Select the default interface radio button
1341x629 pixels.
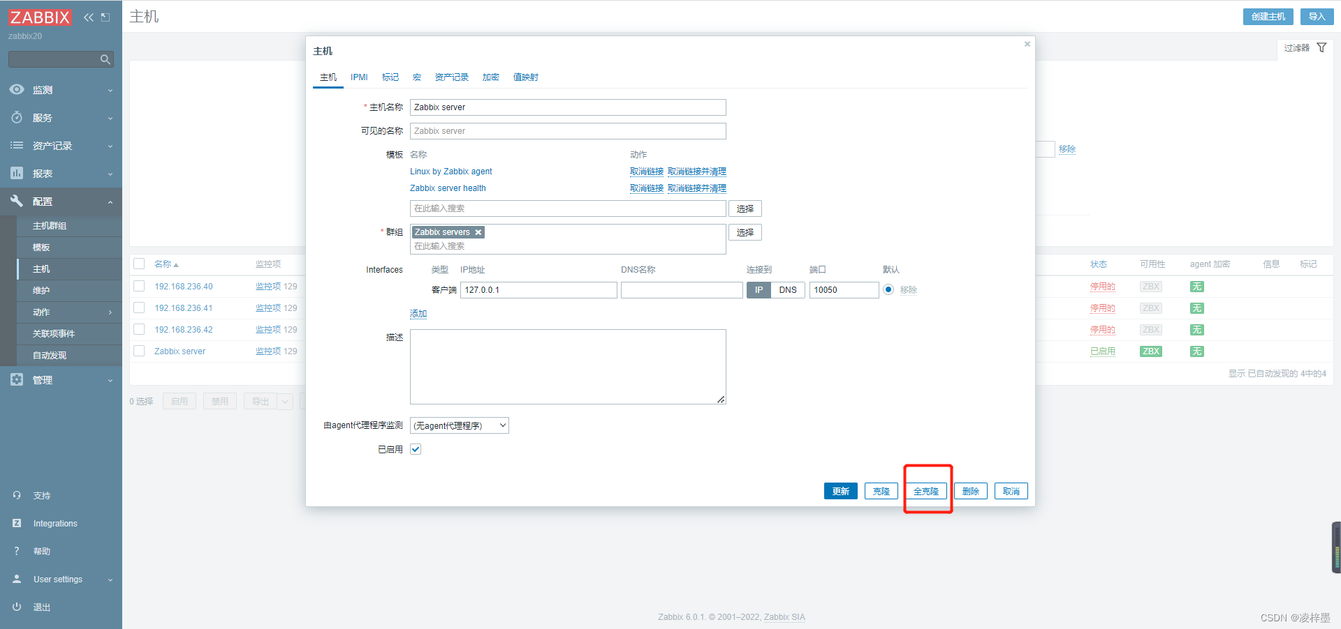click(x=888, y=289)
